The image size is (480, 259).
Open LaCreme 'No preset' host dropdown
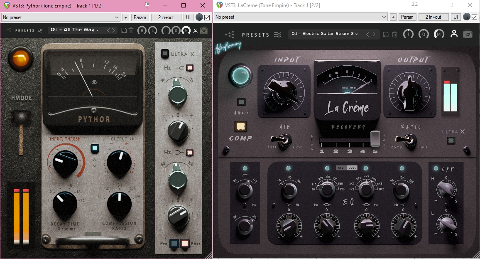coord(301,17)
